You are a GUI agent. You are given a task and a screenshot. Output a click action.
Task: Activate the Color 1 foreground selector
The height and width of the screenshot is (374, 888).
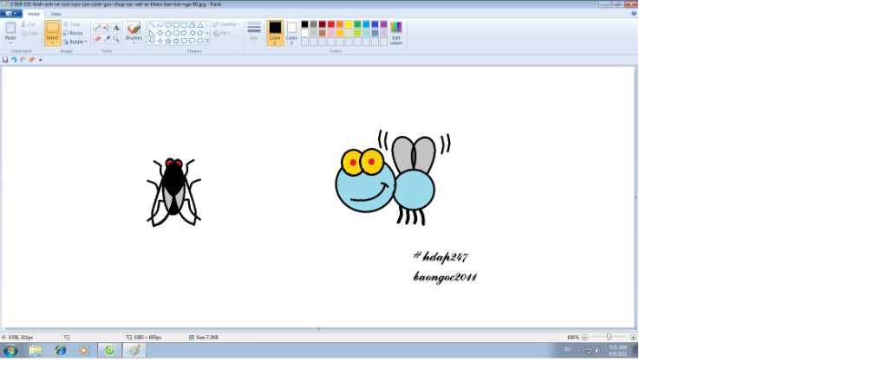click(x=275, y=33)
